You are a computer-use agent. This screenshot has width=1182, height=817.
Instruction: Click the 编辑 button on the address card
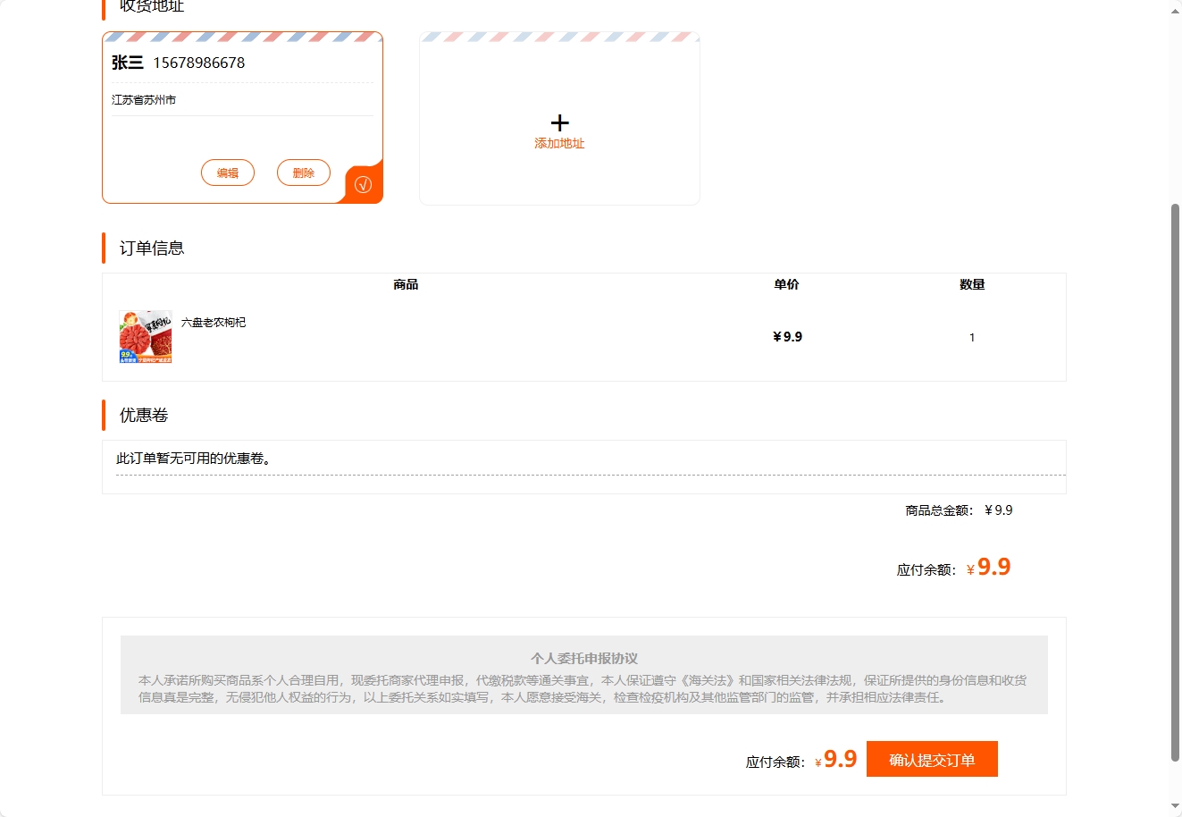click(227, 173)
